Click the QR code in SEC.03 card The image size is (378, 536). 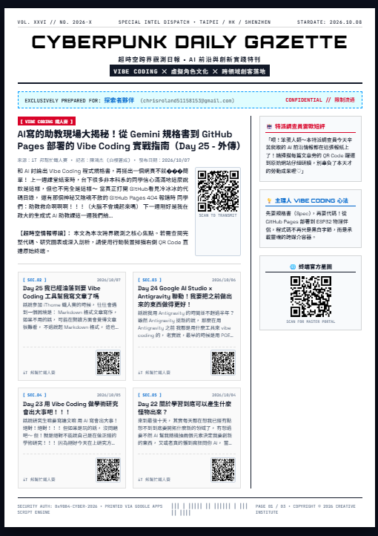tap(223, 363)
